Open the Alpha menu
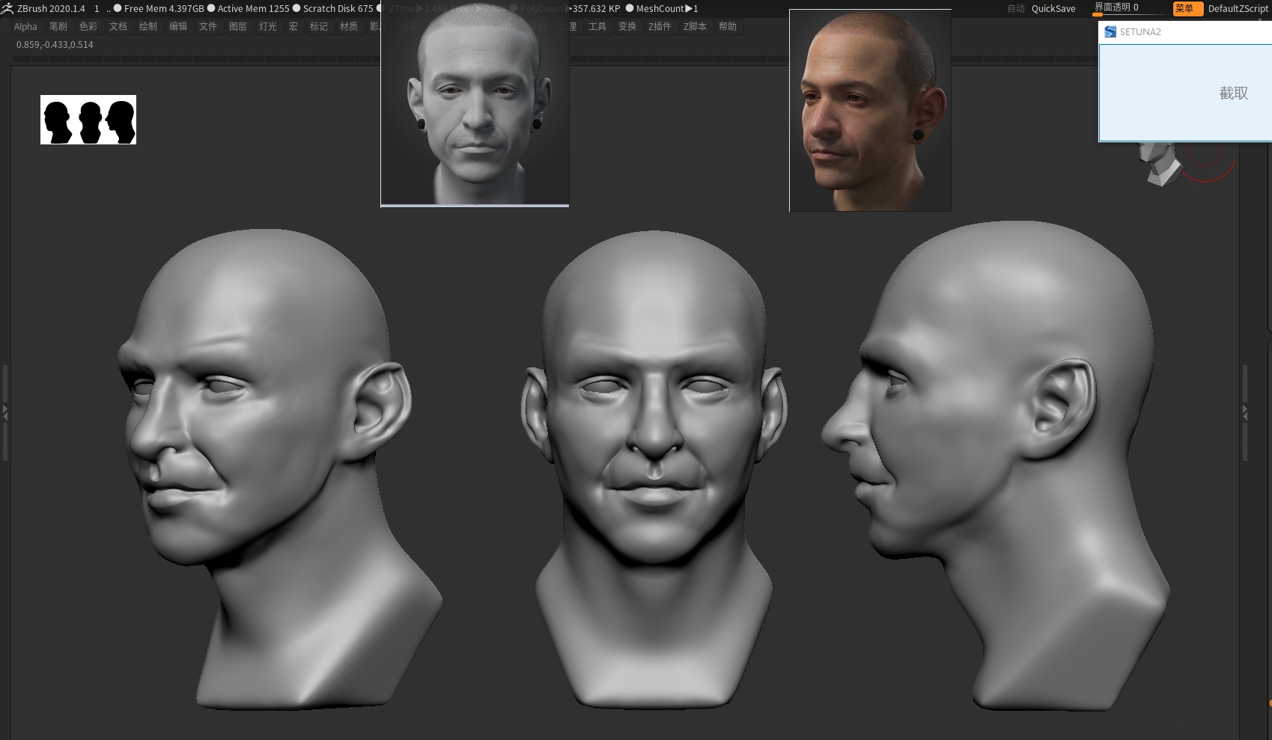The height and width of the screenshot is (740, 1272). click(x=25, y=27)
